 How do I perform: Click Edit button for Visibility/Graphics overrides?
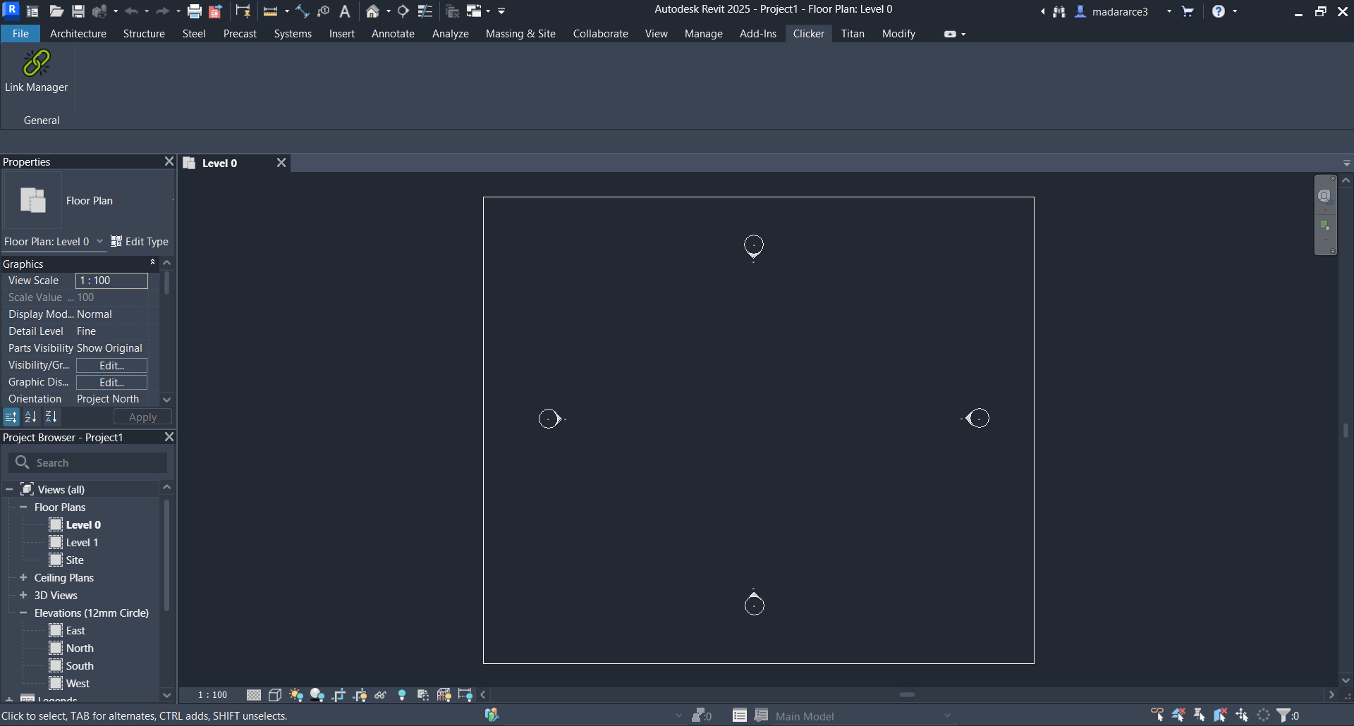[111, 366]
